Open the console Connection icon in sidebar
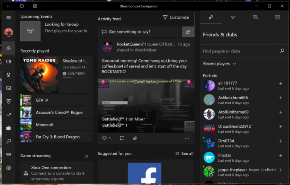Viewport: 290px width, 185px height. (8, 154)
